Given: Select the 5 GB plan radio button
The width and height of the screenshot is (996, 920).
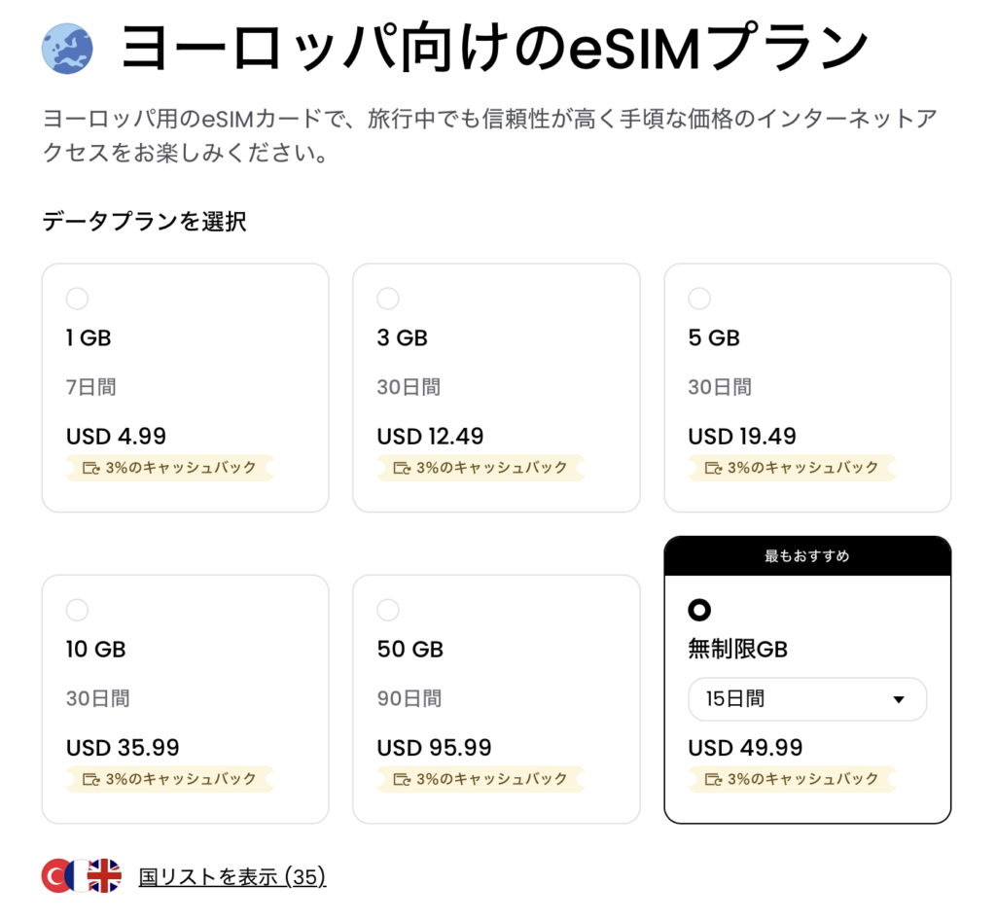Looking at the screenshot, I should click(699, 299).
